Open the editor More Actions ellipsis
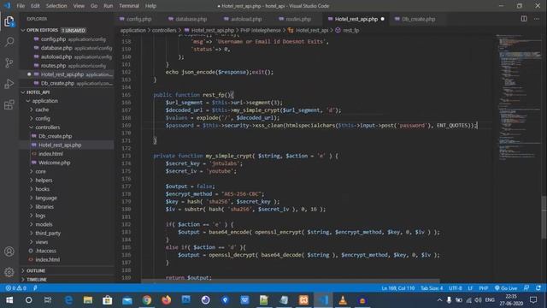This screenshot has width=547, height=308. tap(537, 19)
